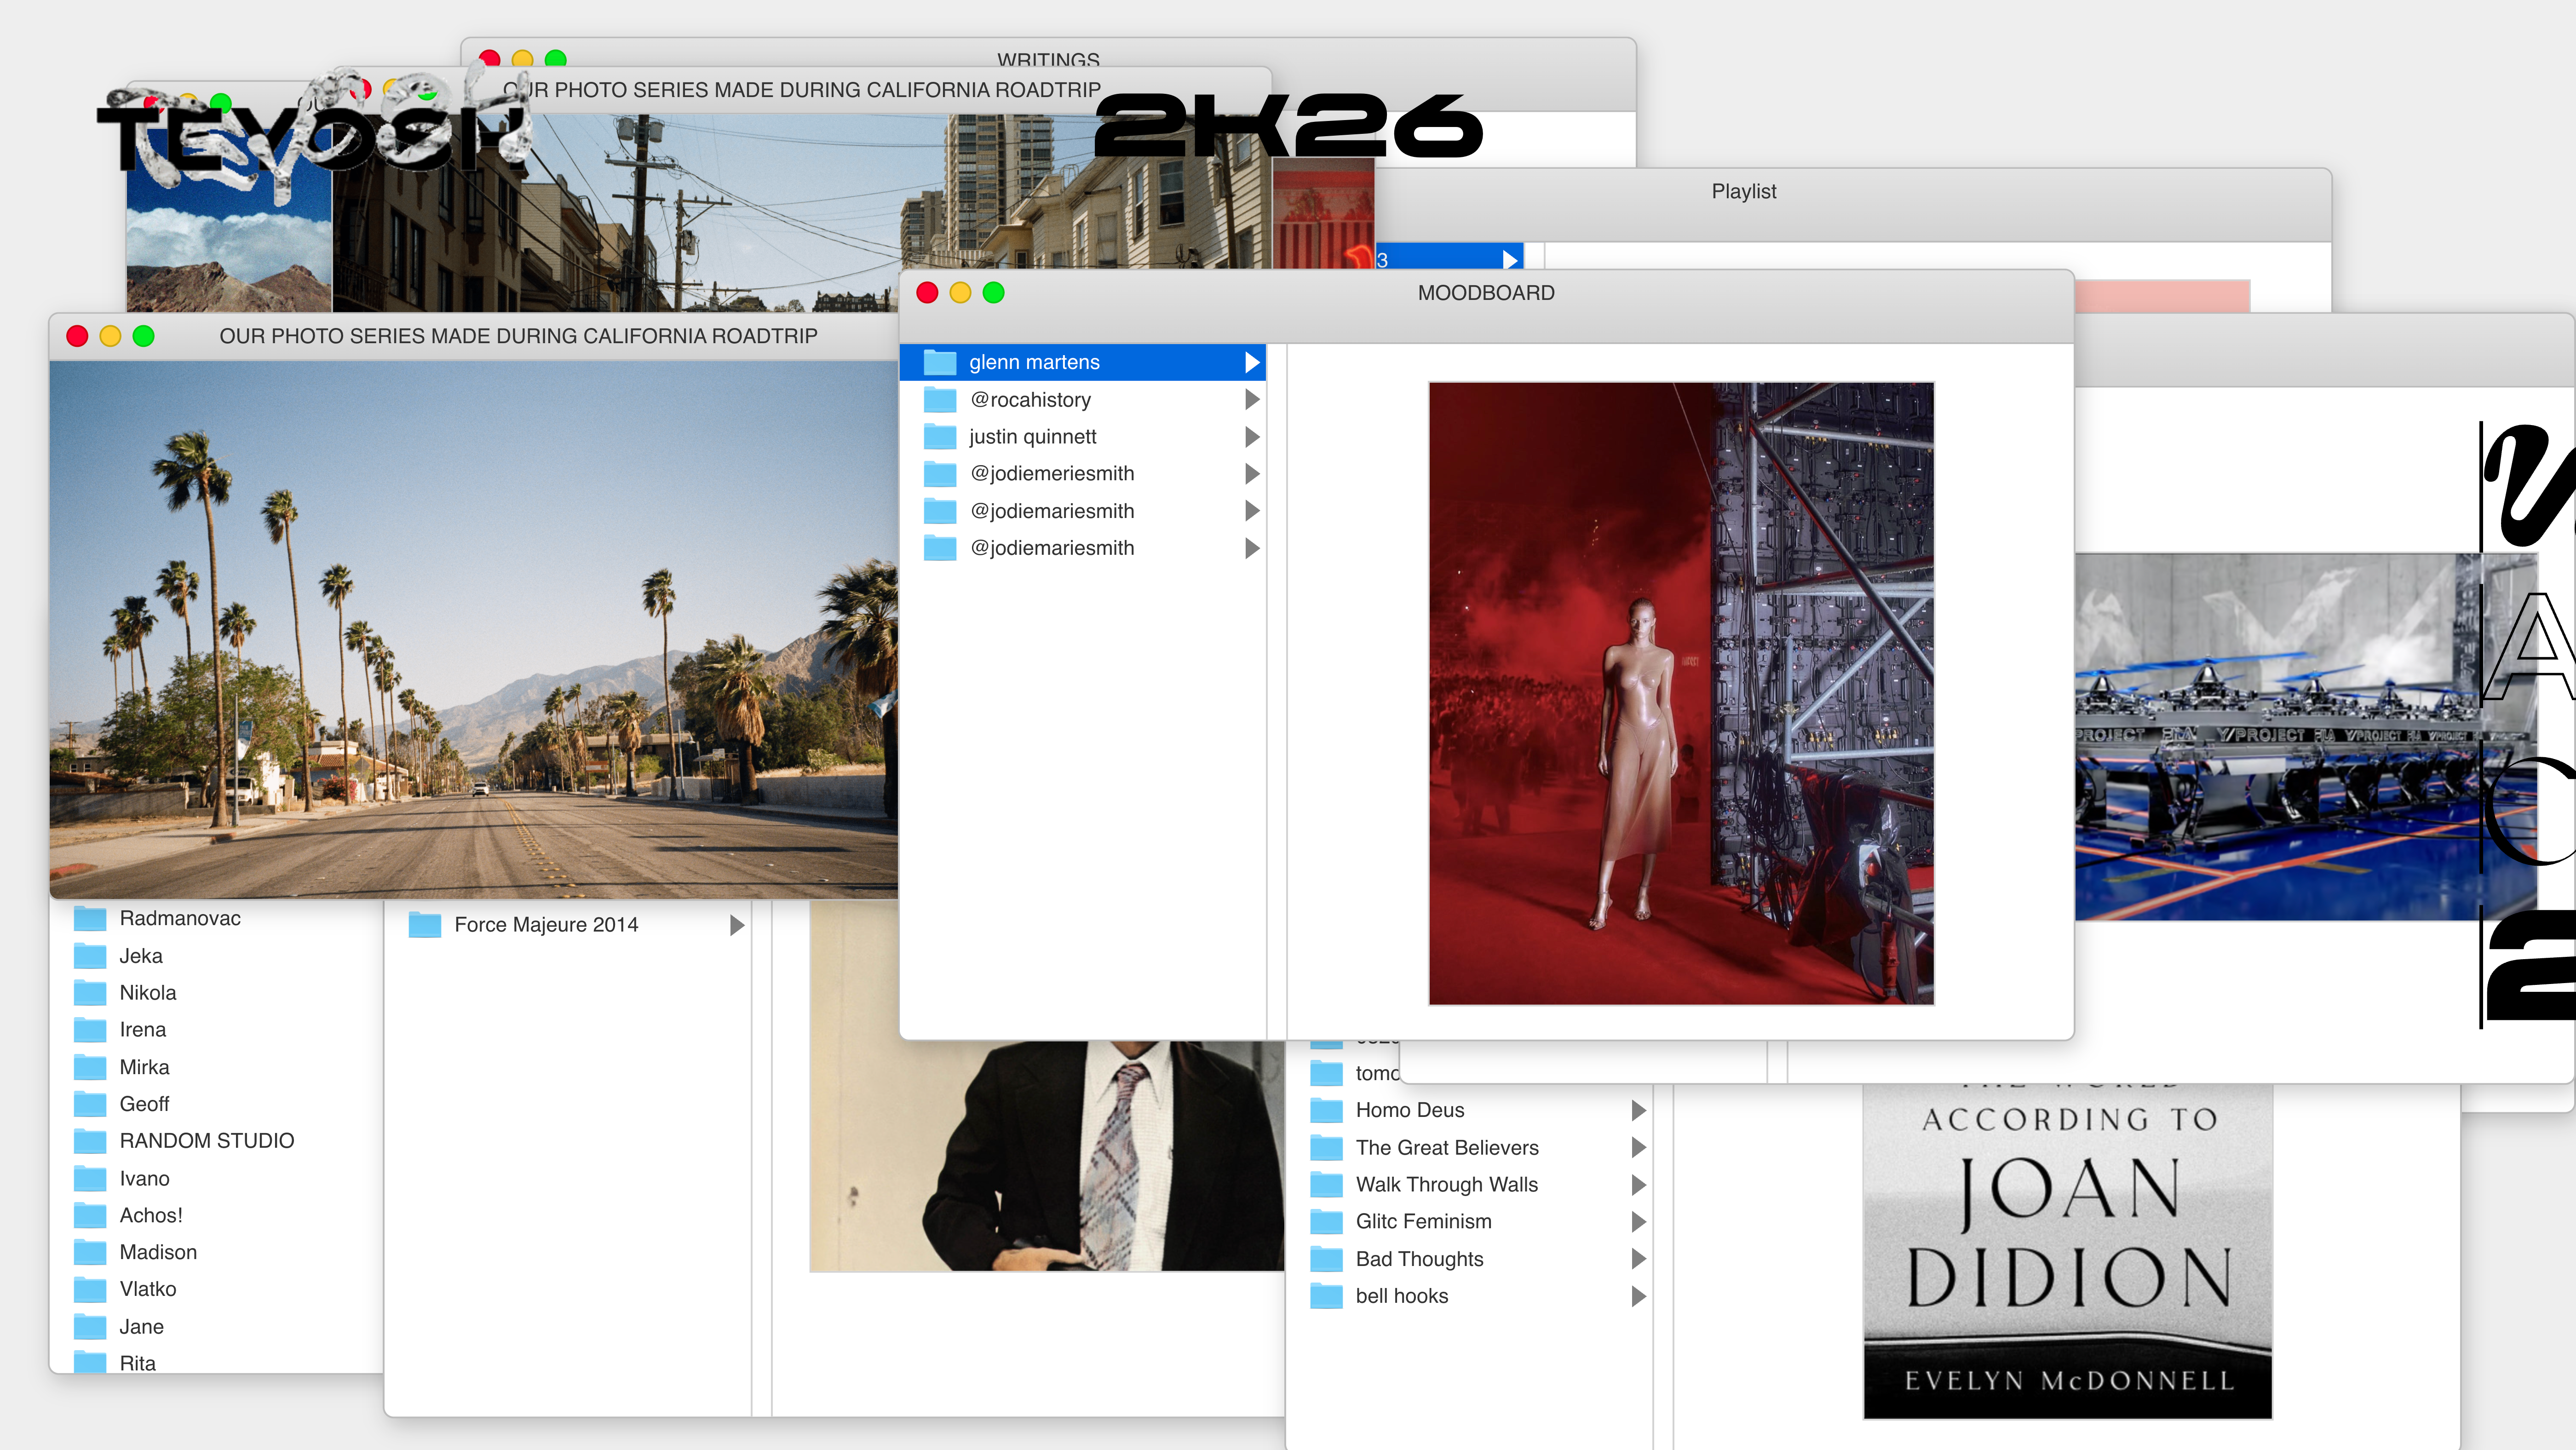Expand the justin quinnett row arrow

tap(1251, 437)
